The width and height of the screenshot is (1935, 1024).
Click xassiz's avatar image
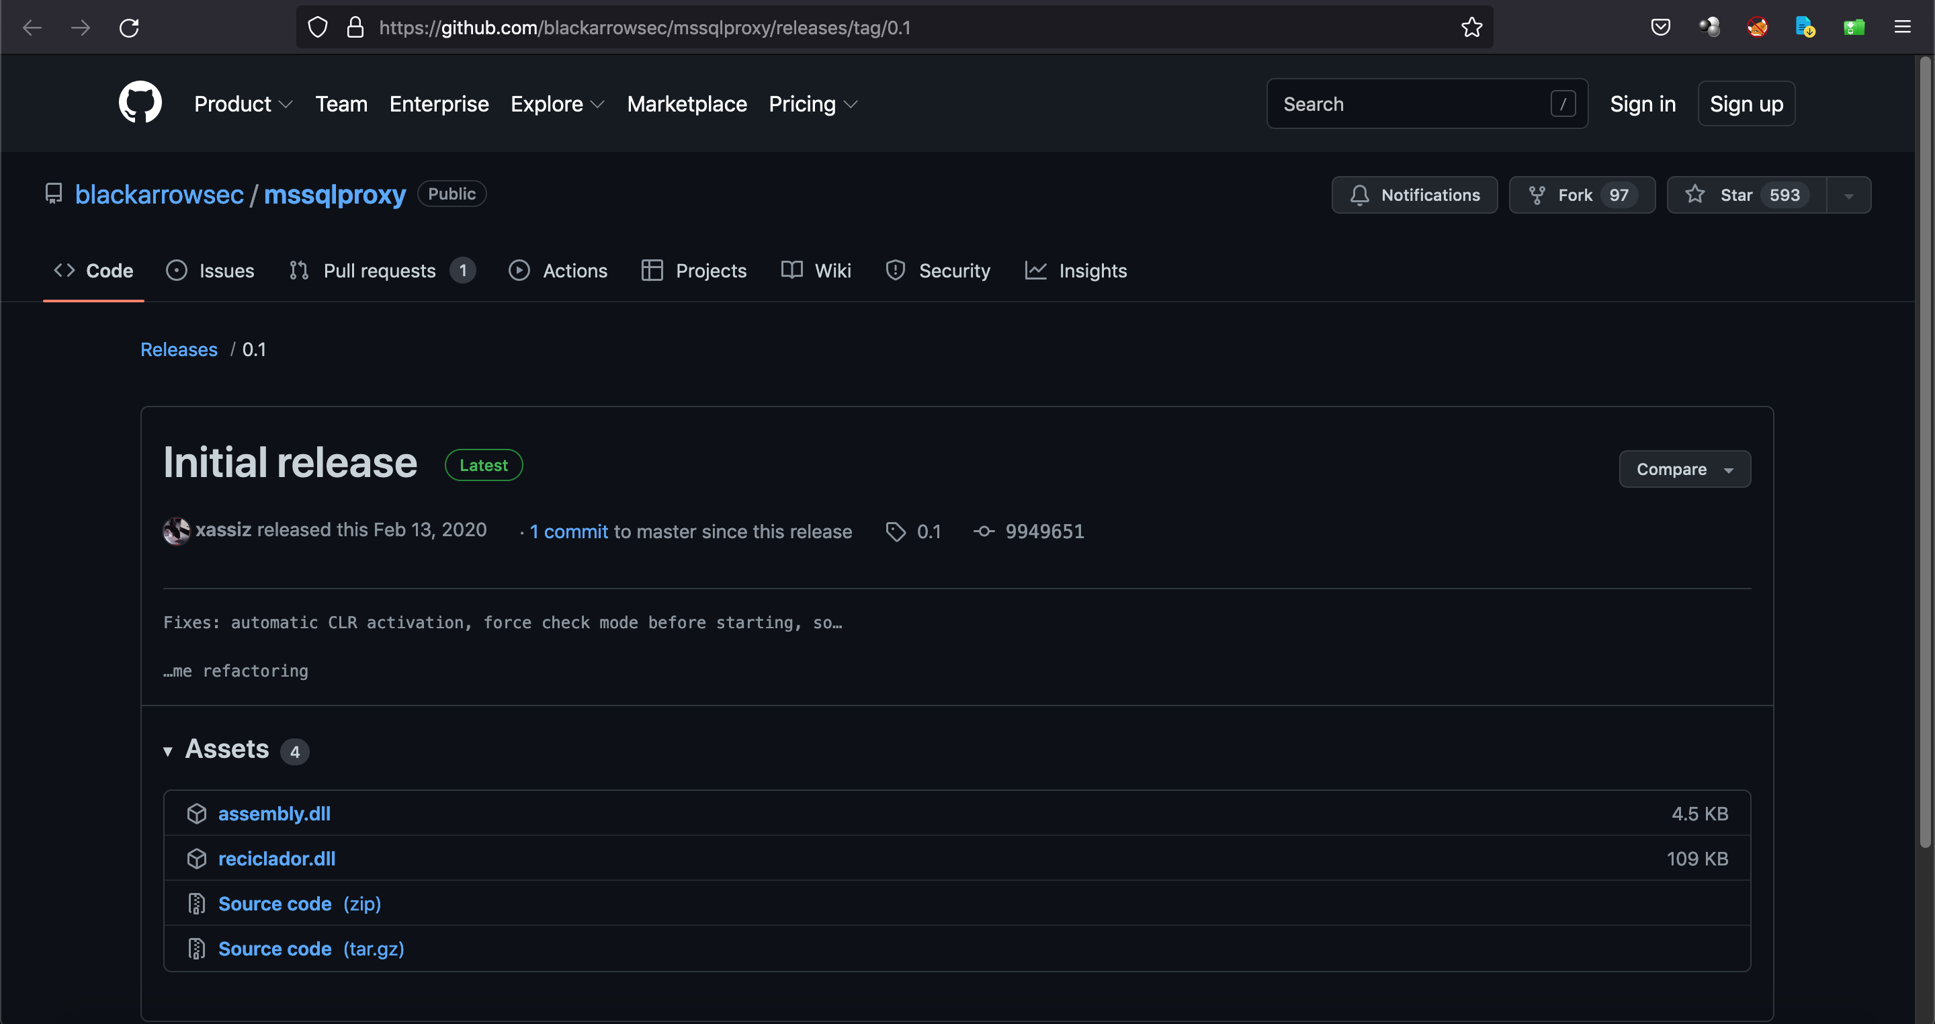point(177,530)
